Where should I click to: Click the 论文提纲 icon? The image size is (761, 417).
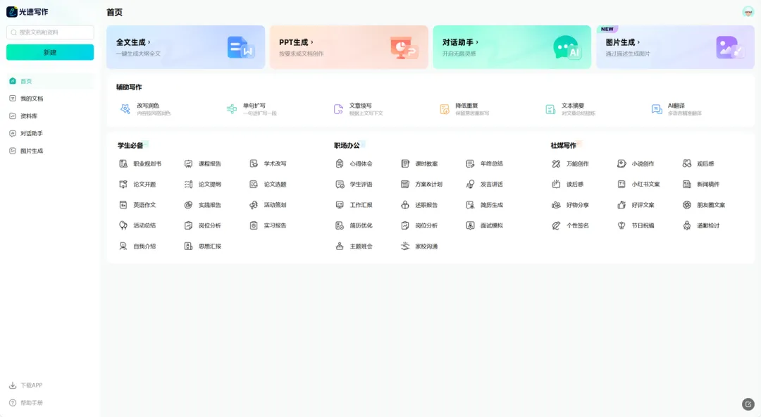click(188, 185)
